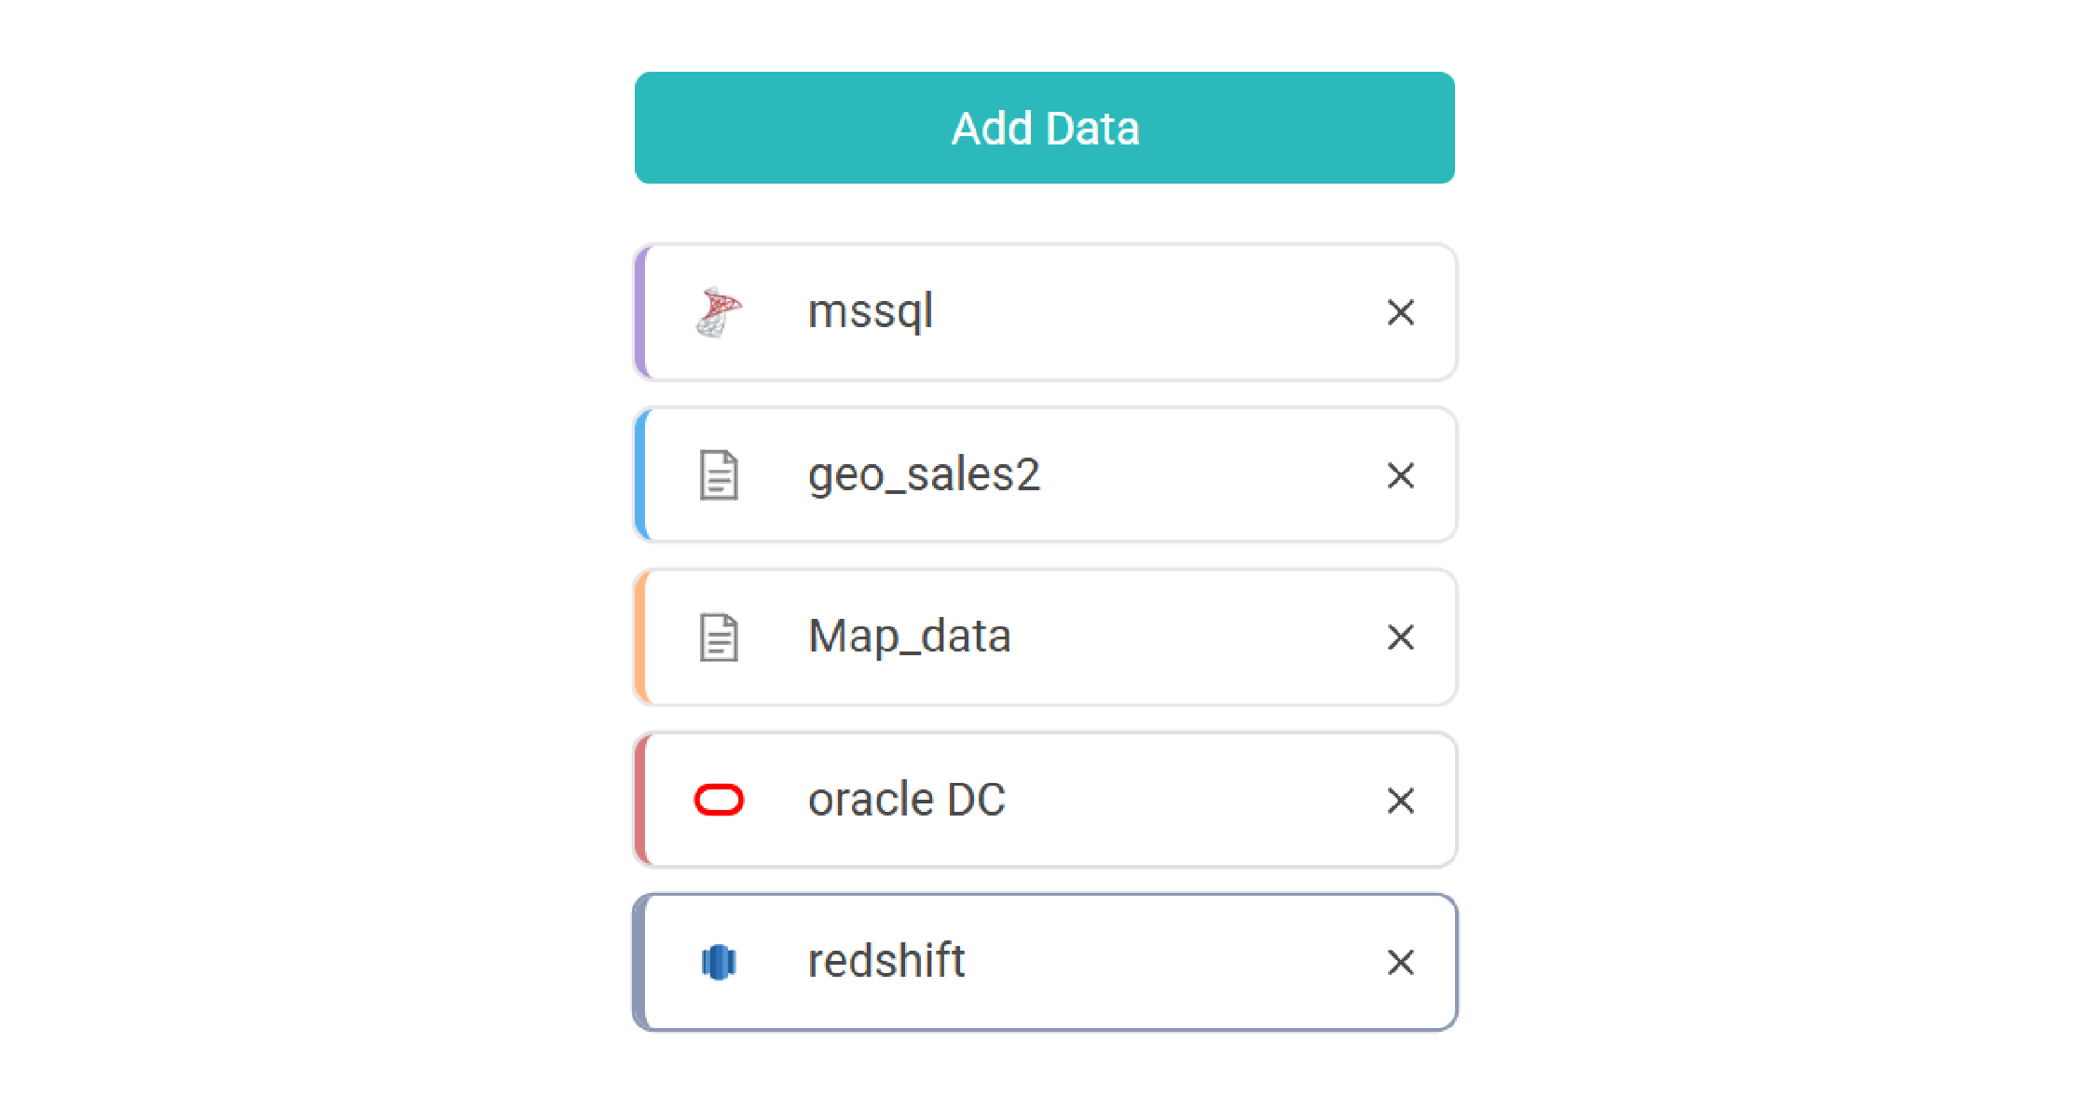Remove the mssql data source
The image size is (2087, 1111).
tap(1400, 312)
